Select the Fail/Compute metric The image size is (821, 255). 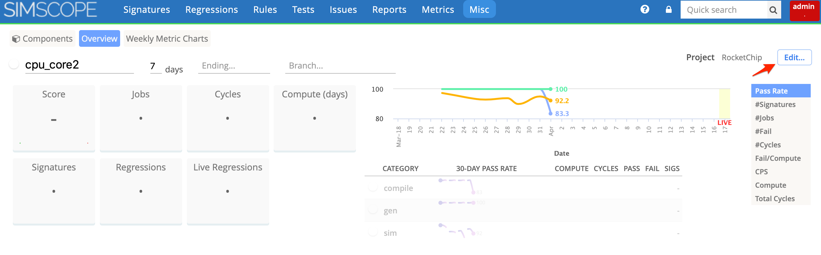[781, 158]
